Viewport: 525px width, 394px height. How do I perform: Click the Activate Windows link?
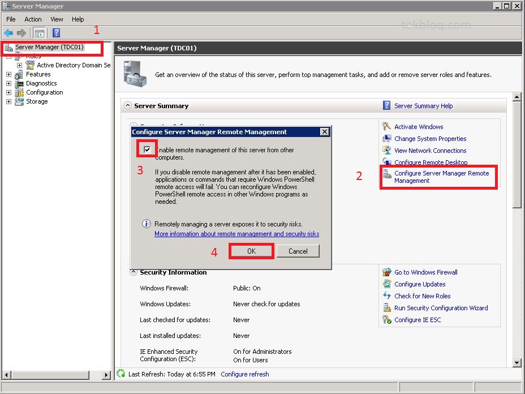click(x=419, y=127)
